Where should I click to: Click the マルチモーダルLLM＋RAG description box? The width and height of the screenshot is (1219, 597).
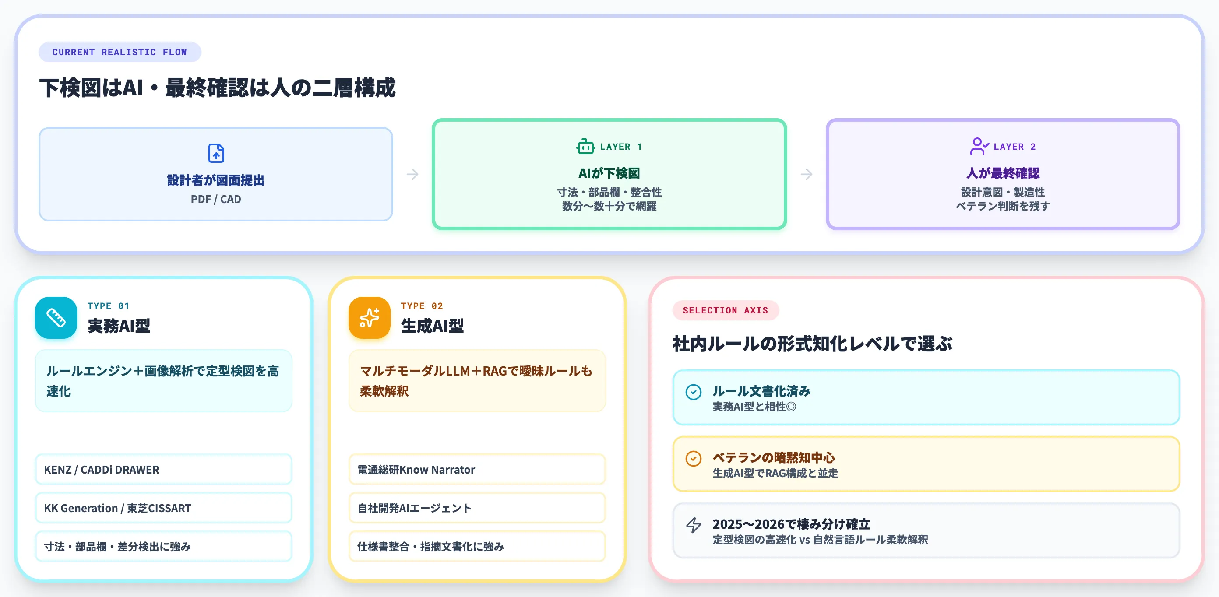point(477,381)
